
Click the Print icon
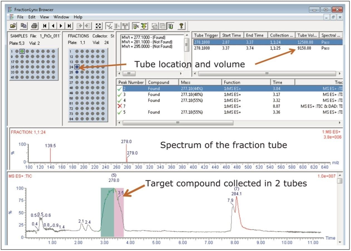34,26
